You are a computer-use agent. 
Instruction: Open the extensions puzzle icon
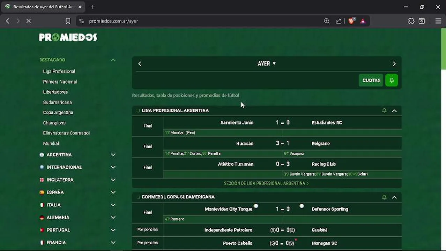pos(411,21)
